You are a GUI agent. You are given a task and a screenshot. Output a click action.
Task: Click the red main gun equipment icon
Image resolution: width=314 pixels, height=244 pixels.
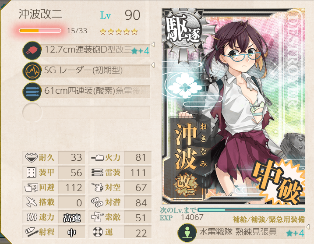32,50
